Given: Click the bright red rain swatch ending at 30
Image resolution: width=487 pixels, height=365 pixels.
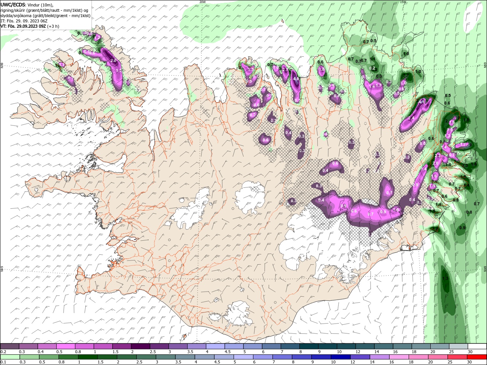Looking at the screenshot, I should (477, 357).
